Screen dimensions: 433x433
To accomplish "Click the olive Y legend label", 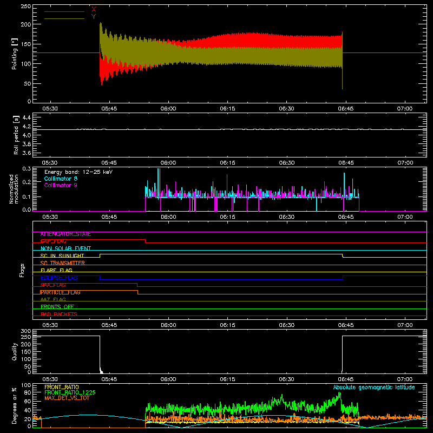I will point(94,16).
